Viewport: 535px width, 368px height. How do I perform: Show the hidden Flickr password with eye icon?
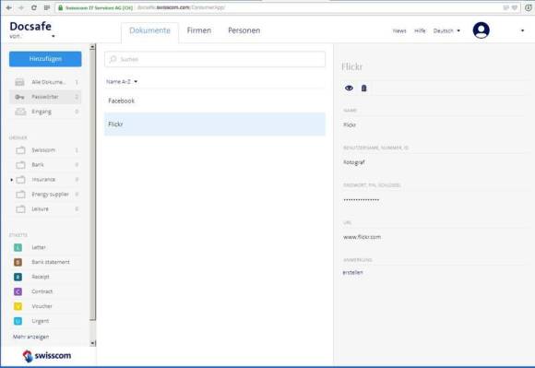[349, 88]
